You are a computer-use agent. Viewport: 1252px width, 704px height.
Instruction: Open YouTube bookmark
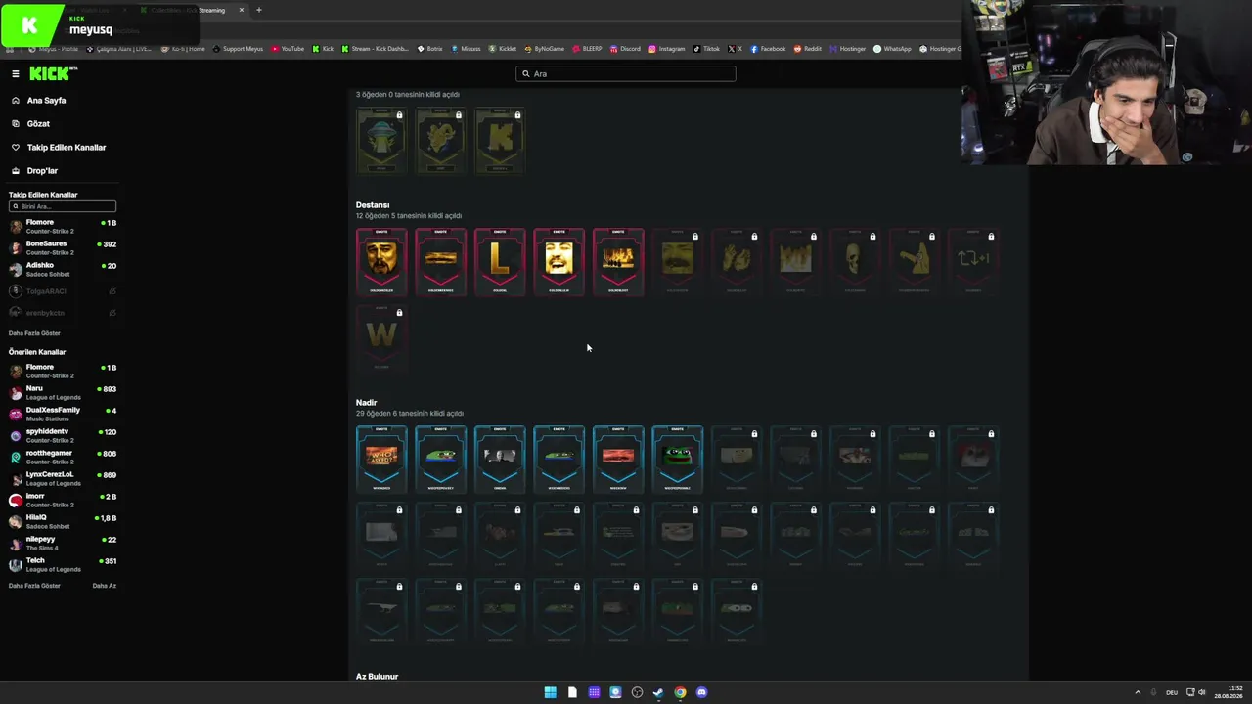pos(288,49)
